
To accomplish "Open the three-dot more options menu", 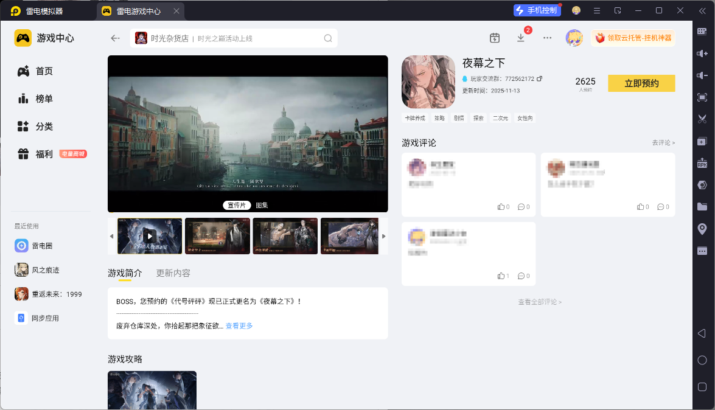I will [x=547, y=37].
